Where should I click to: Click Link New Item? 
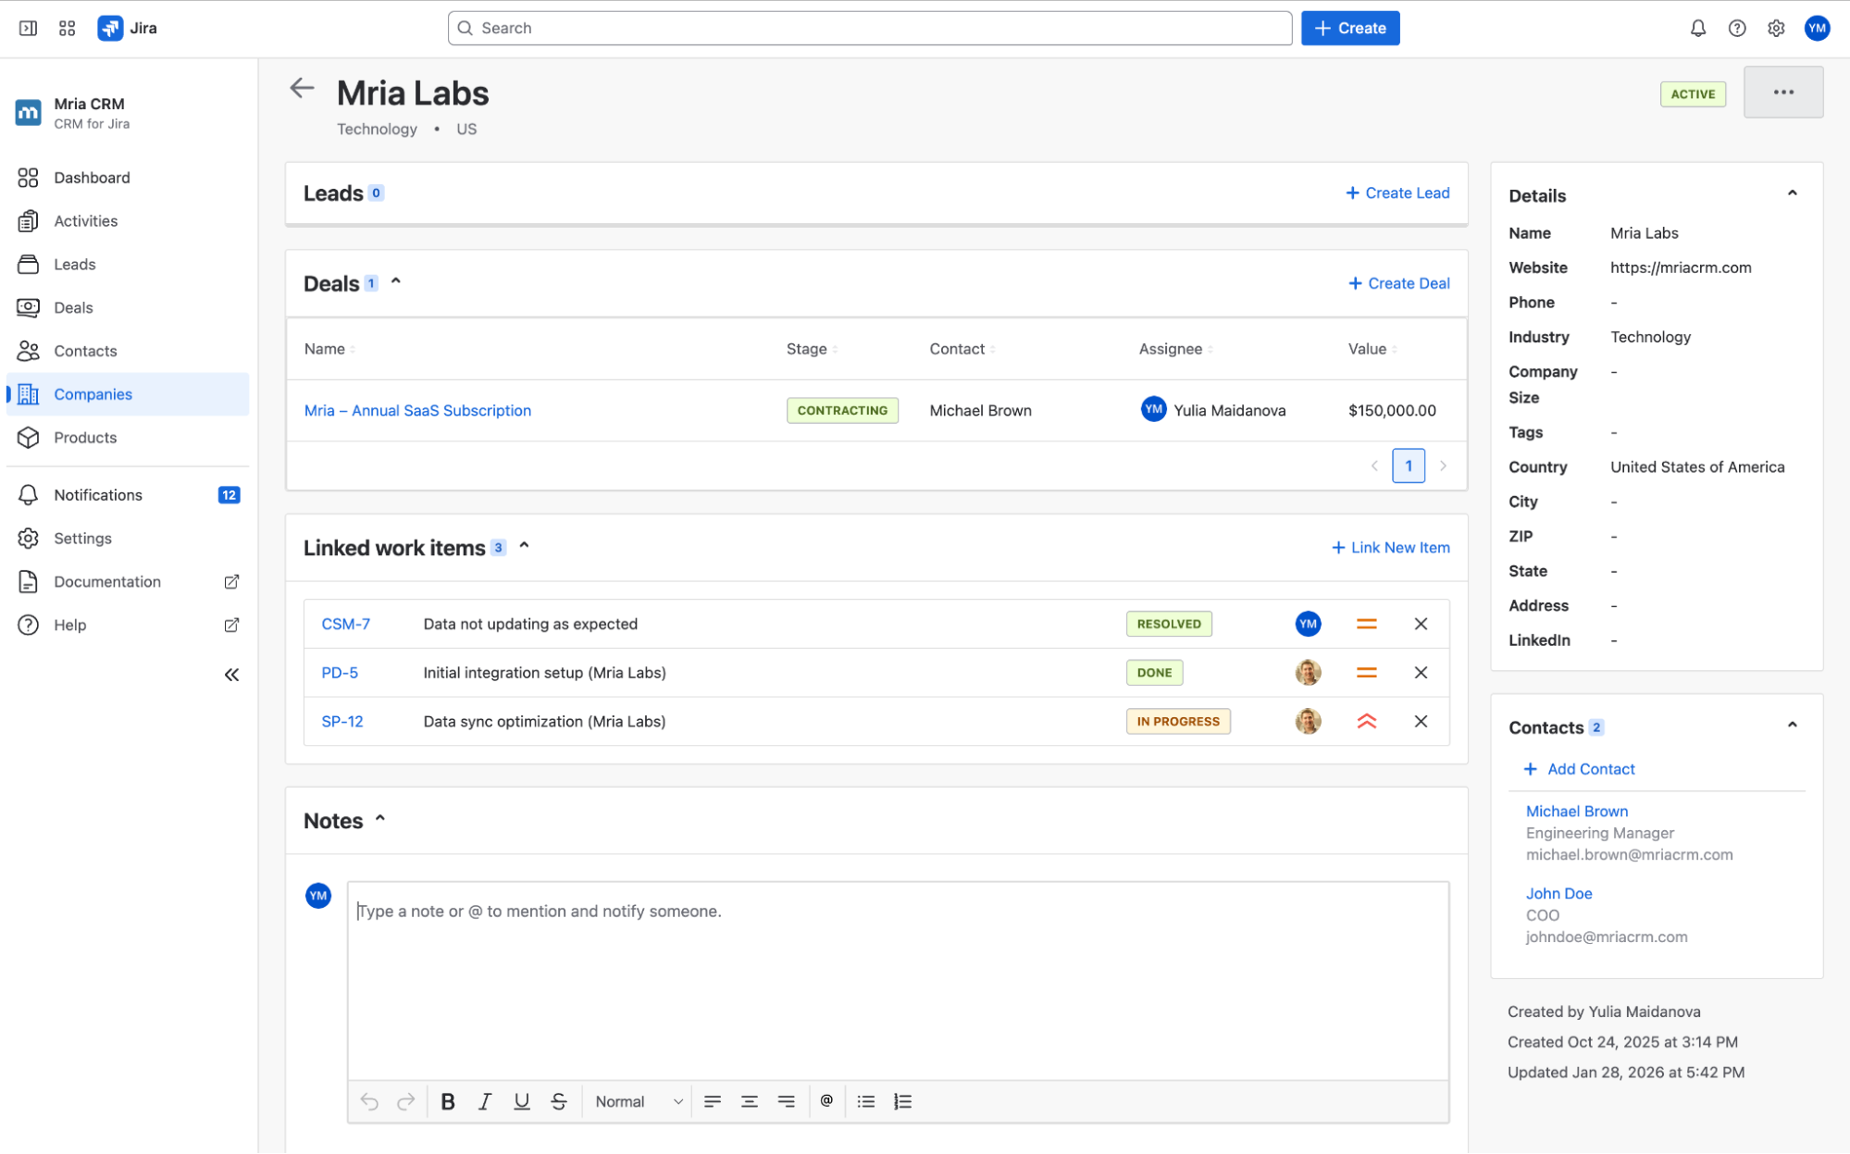[1390, 548]
